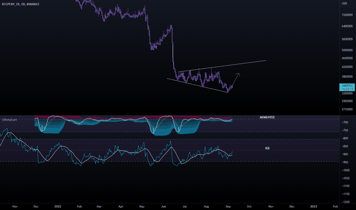Click the RSI pane label
The width and height of the screenshot is (356, 210).
(267, 148)
